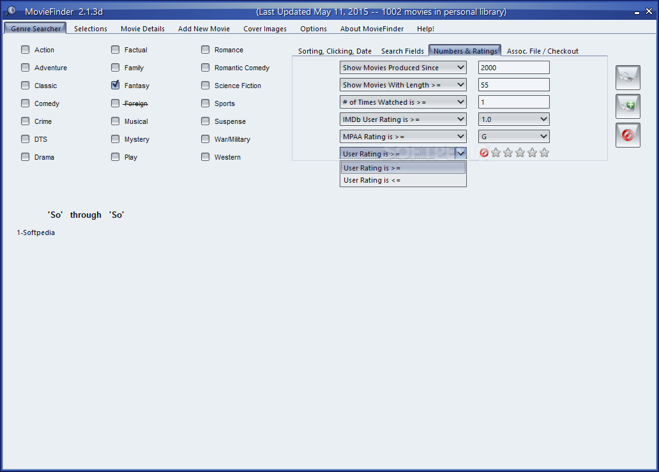Screen dimensions: 659x472
Task: Tick the Mystery checkbox
Action: click(115, 139)
